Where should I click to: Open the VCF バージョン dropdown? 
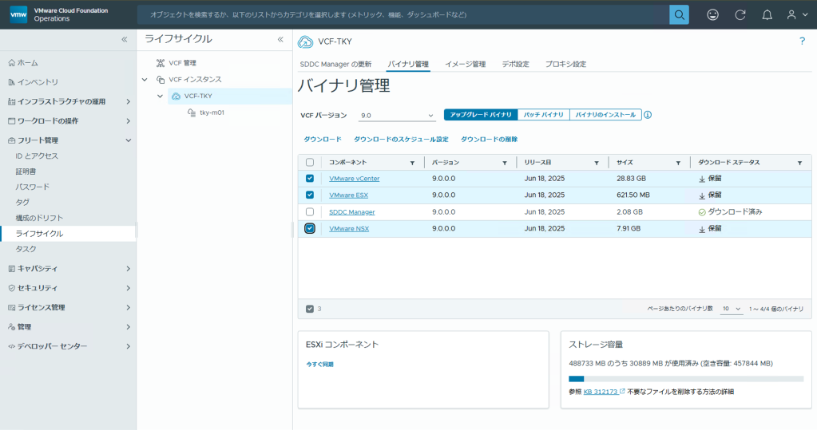[x=396, y=116]
